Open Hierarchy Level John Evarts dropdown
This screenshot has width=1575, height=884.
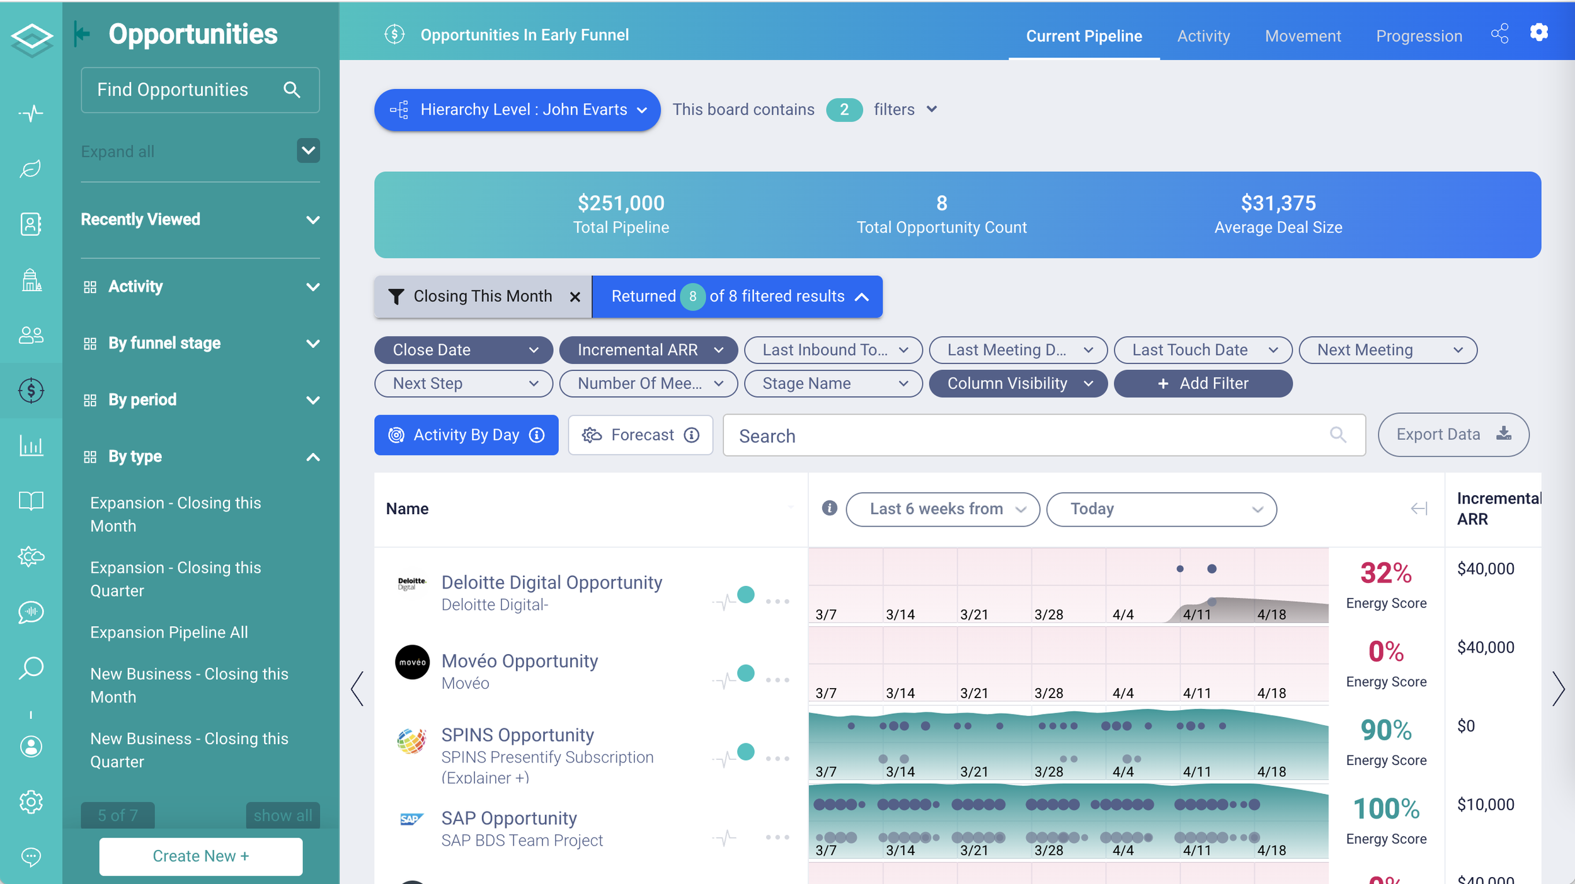[517, 110]
